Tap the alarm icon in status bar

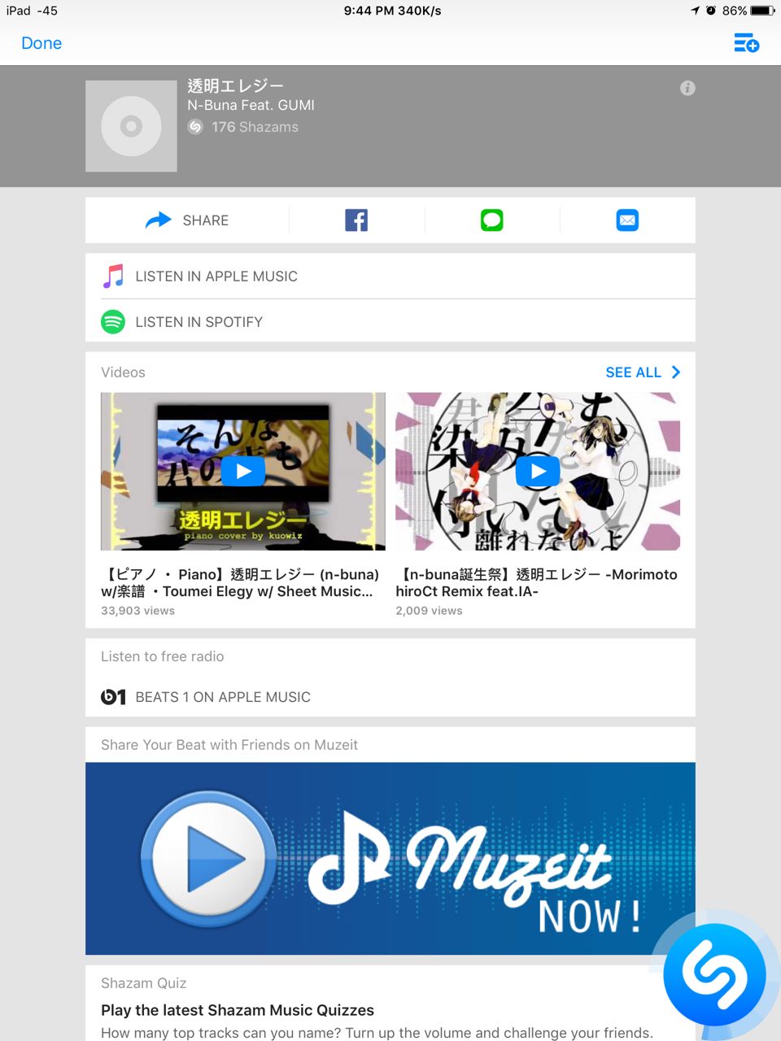pyautogui.click(x=711, y=11)
